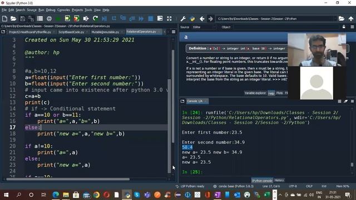Click the editor horizontal scrollbar
The image size is (356, 200).
coord(68,179)
